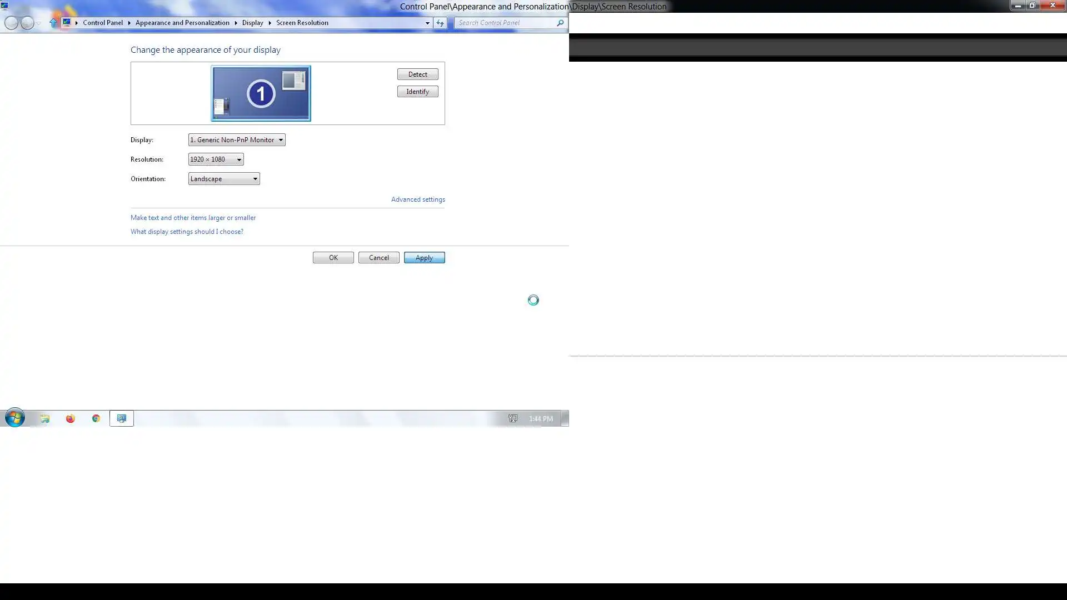Screen dimensions: 1067x600
Task: Open the Resolution dropdown
Action: pos(216,159)
